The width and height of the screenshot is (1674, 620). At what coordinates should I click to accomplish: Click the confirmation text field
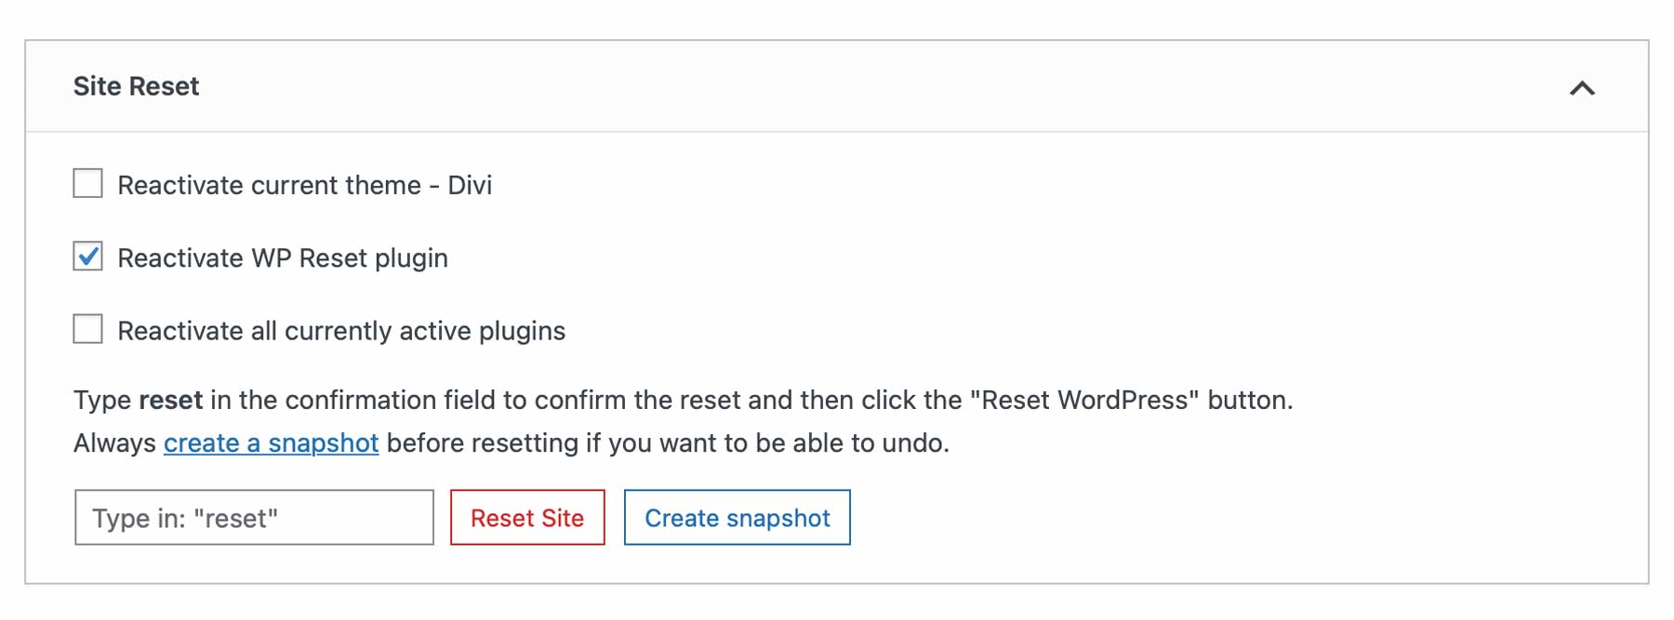(253, 518)
